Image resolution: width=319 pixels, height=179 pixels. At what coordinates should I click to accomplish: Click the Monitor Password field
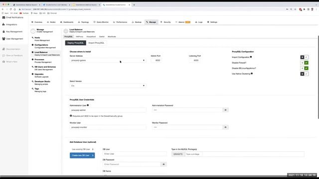pyautogui.click(x=187, y=127)
